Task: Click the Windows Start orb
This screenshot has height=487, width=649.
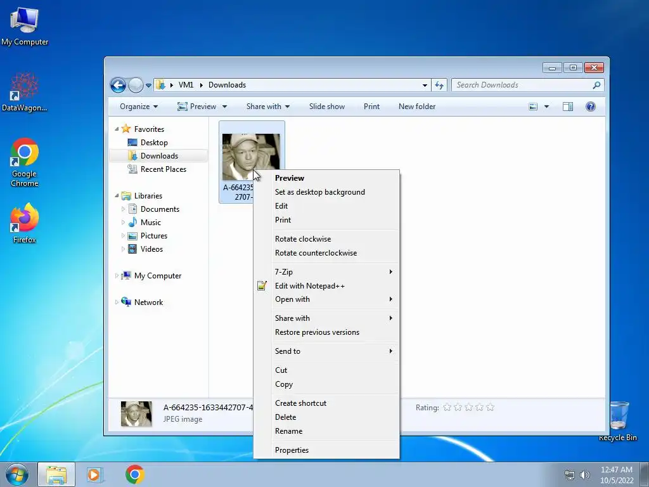Action: [x=17, y=474]
